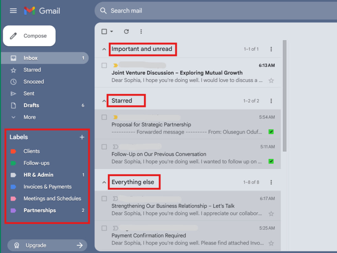Click the Compose button

click(29, 36)
